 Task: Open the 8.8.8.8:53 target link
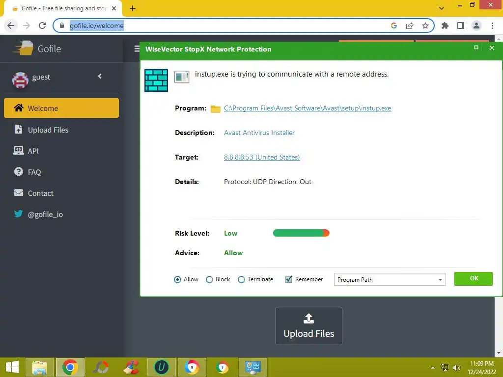262,157
